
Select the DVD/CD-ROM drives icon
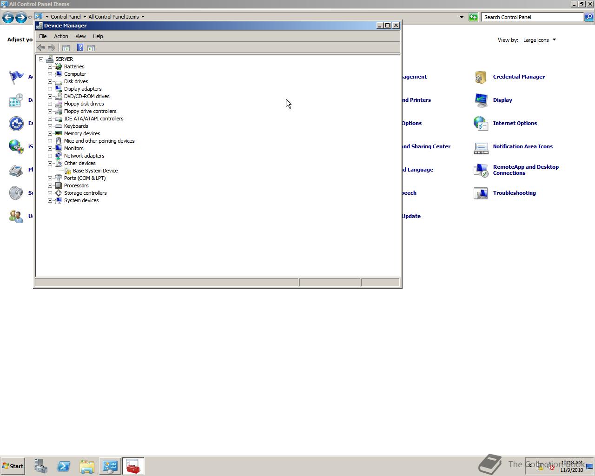59,96
